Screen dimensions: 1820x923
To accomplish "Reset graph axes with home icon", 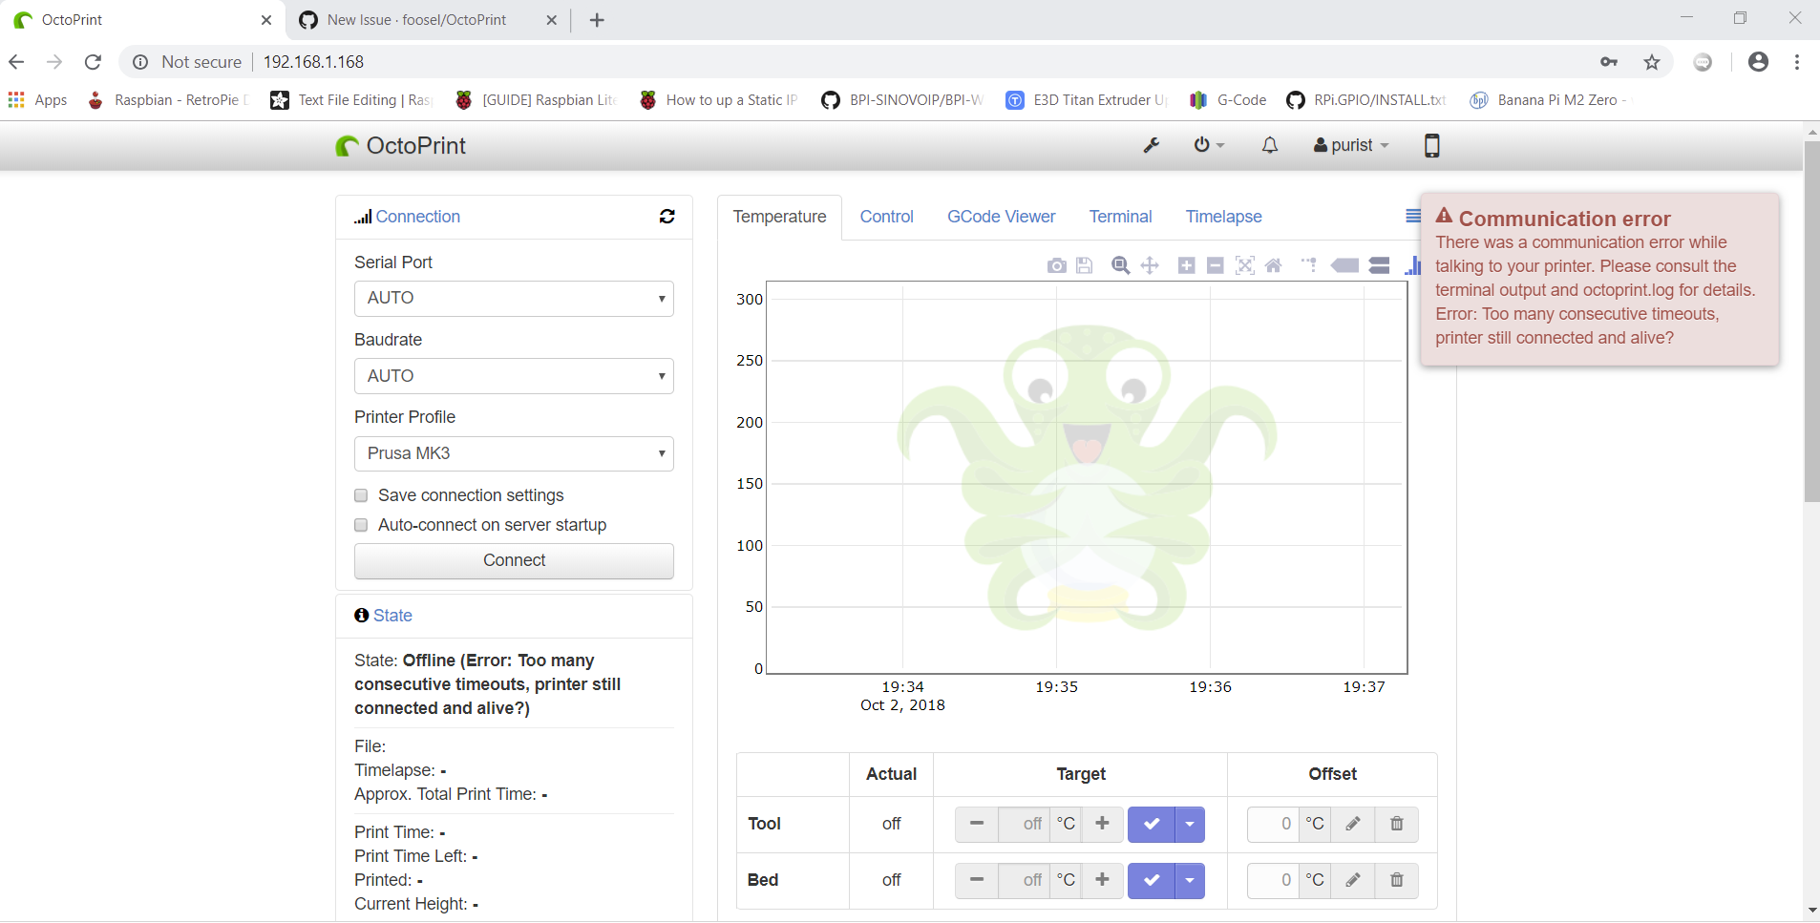I will pos(1273,265).
